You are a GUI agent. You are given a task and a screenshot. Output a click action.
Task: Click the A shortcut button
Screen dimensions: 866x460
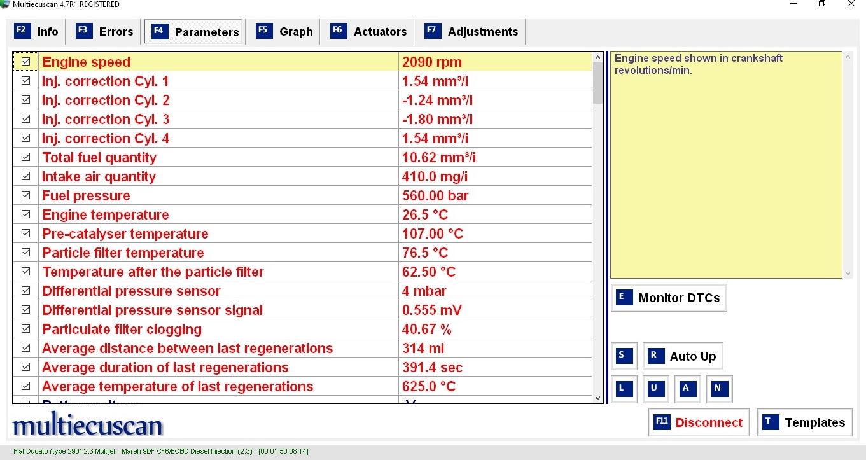(687, 389)
